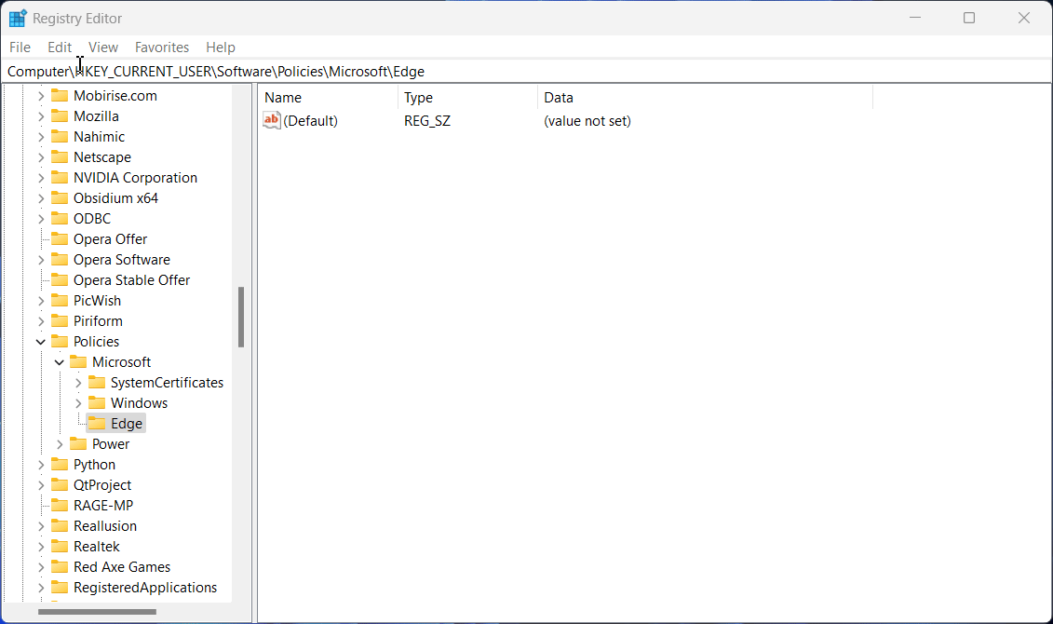Expand the Red Axe Games key

pos(41,567)
